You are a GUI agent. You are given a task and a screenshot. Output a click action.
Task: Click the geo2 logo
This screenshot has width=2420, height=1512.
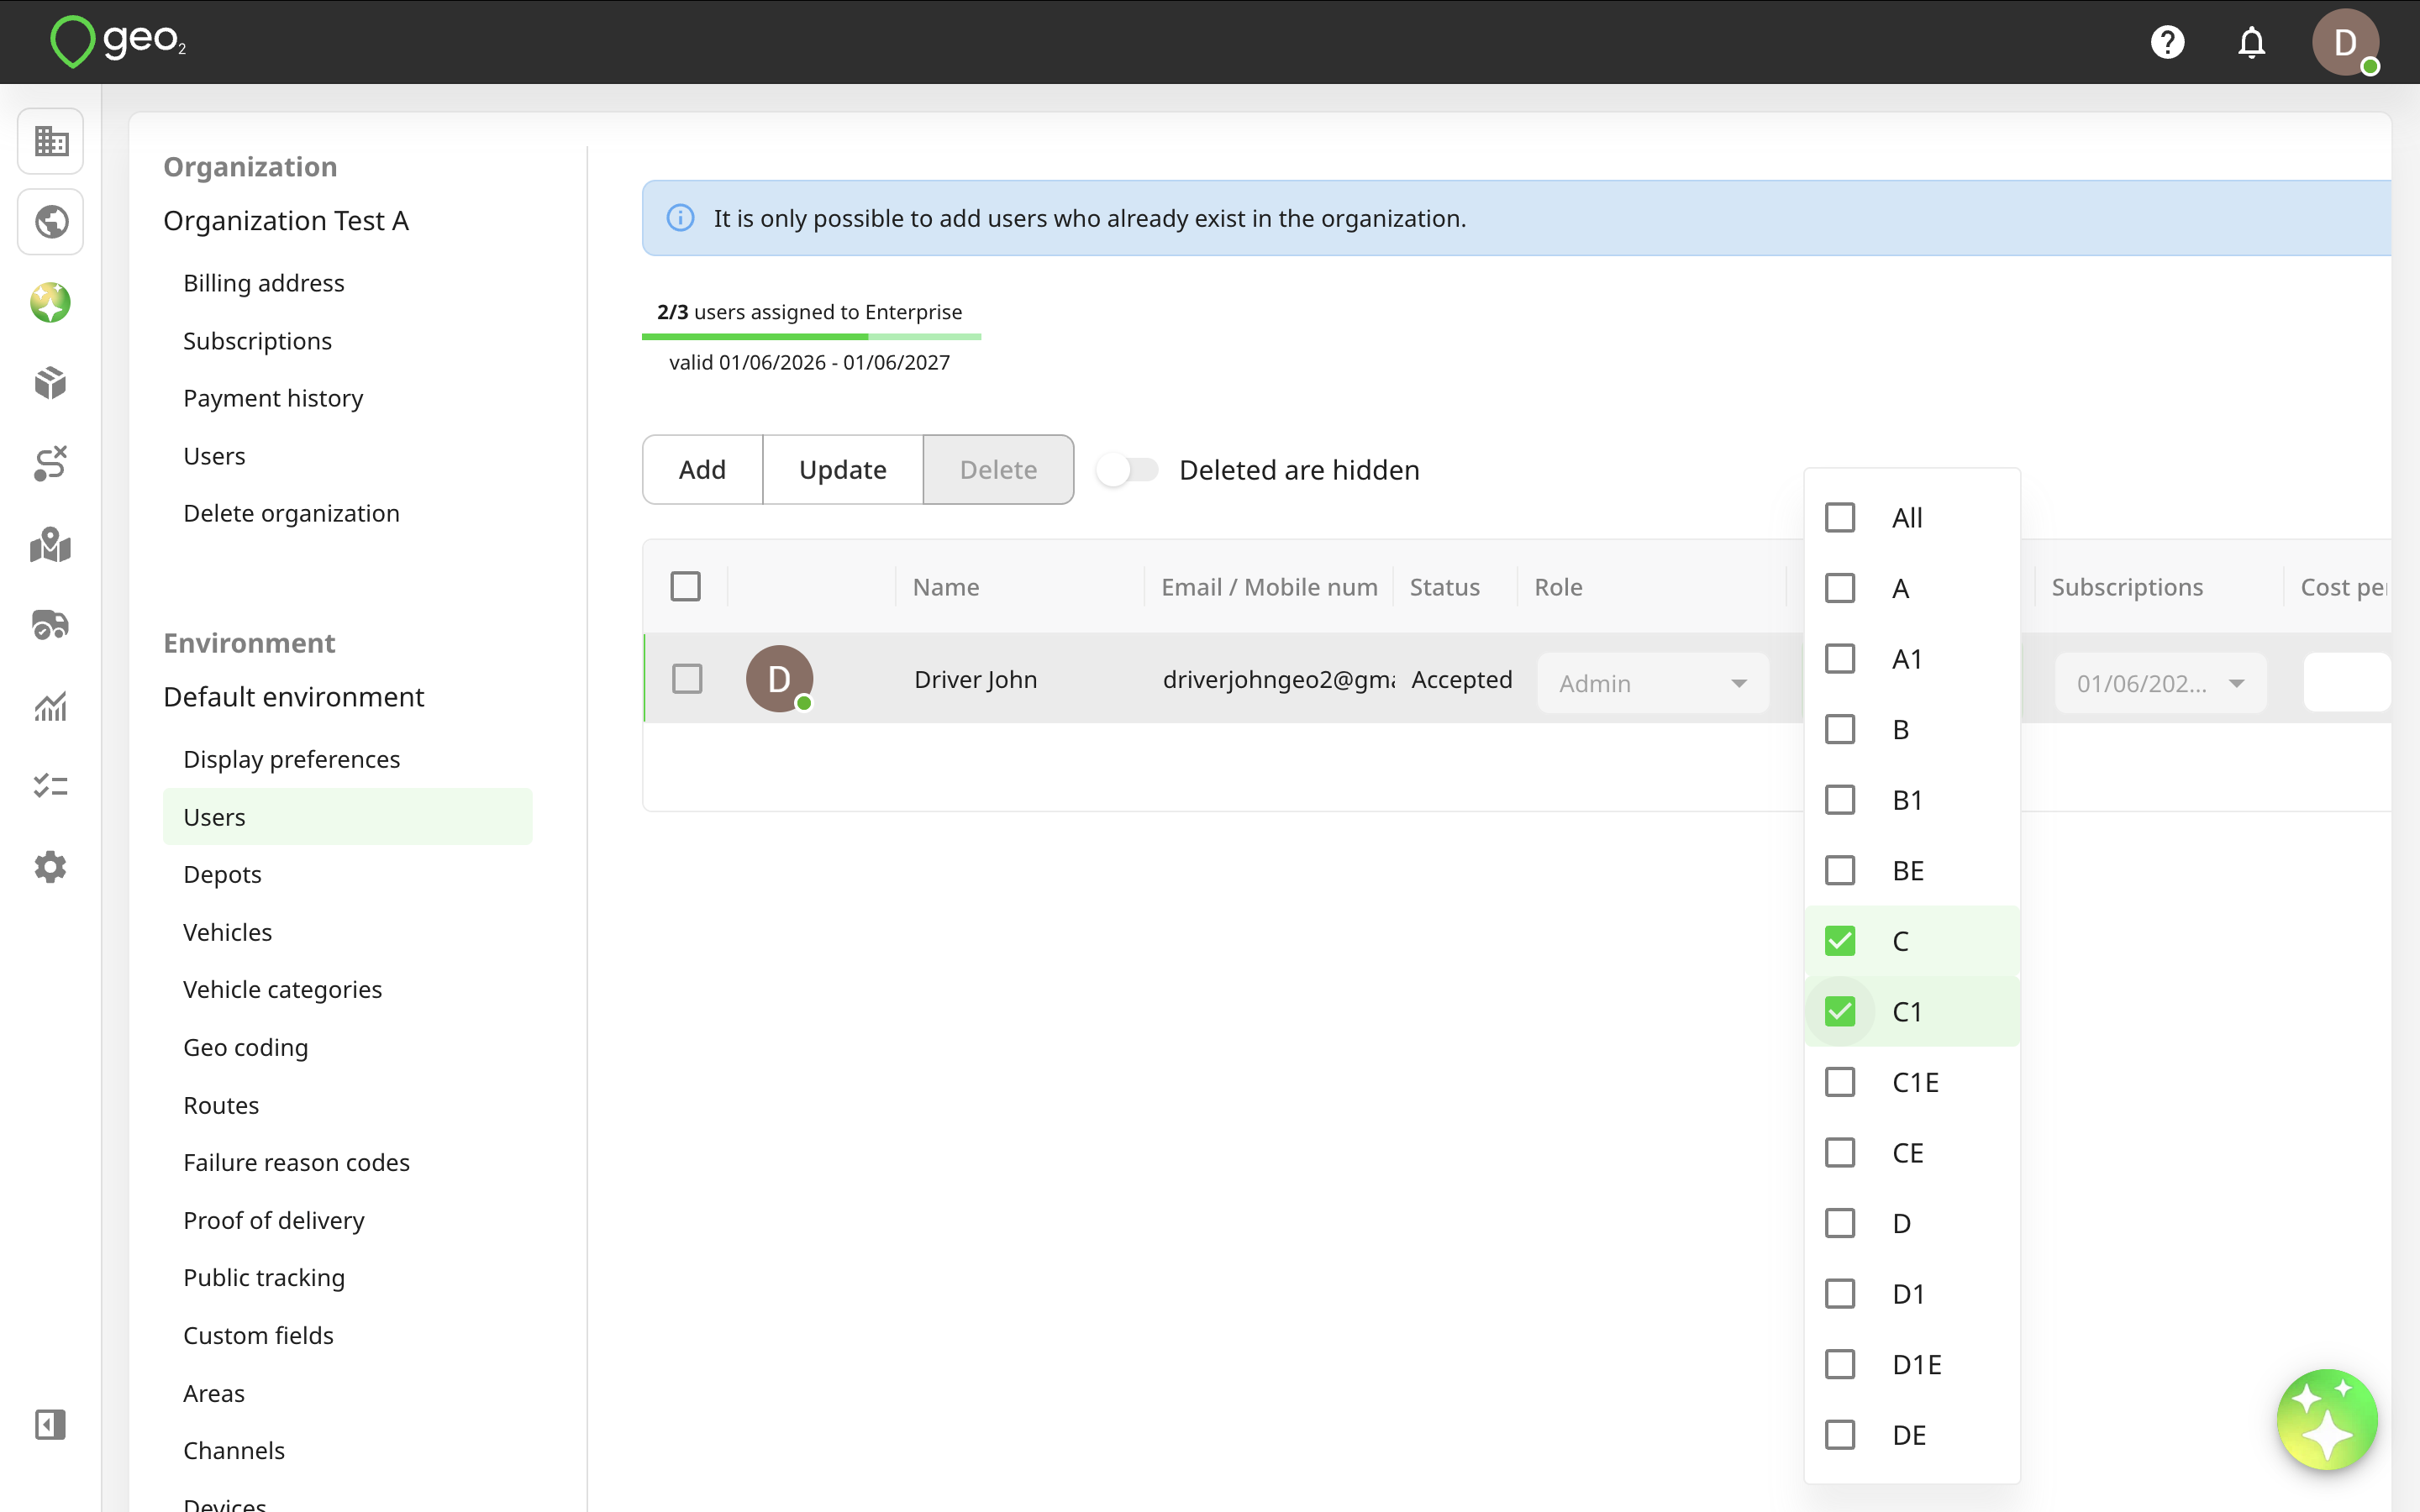[x=118, y=41]
